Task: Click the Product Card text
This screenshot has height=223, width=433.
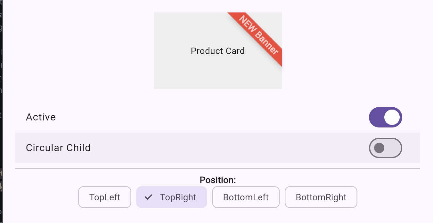Action: (217, 51)
